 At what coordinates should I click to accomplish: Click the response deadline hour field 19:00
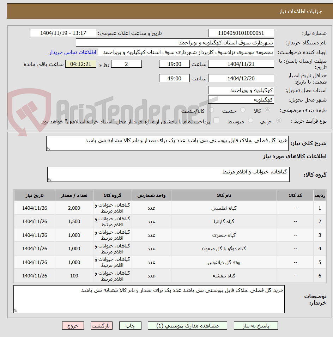tap(175, 64)
